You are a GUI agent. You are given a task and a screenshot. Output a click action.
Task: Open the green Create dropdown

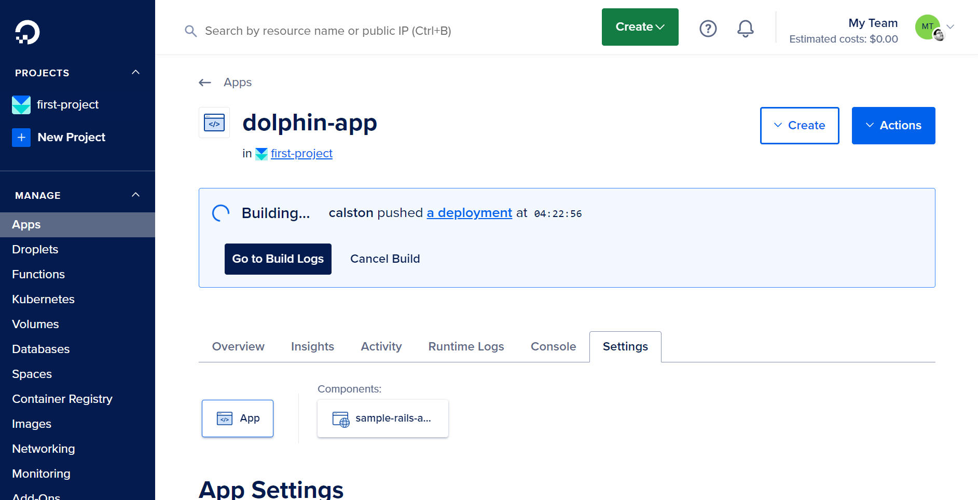(x=640, y=27)
